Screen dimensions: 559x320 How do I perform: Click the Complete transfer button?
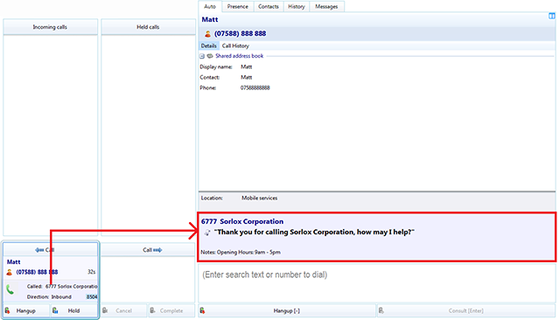coord(171,310)
